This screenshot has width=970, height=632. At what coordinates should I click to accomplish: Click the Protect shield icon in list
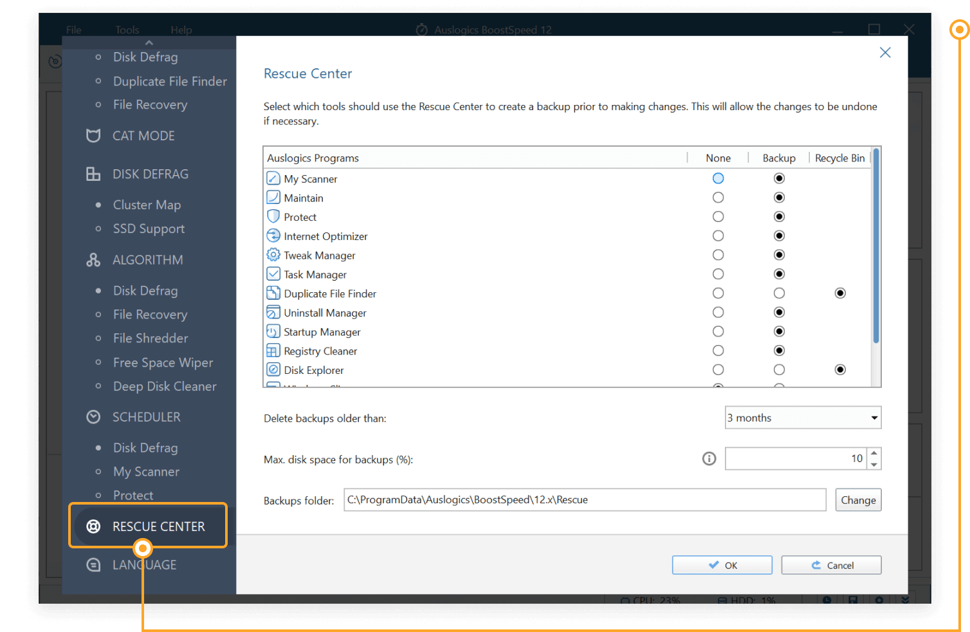pyautogui.click(x=273, y=217)
